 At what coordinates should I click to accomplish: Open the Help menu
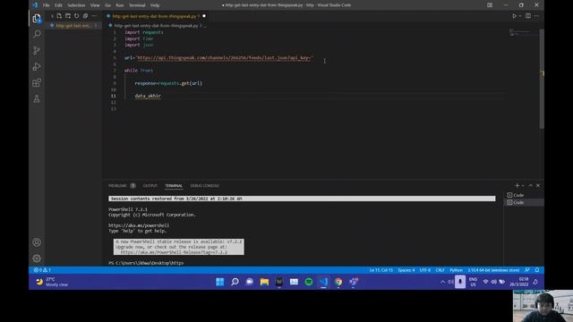point(155,5)
